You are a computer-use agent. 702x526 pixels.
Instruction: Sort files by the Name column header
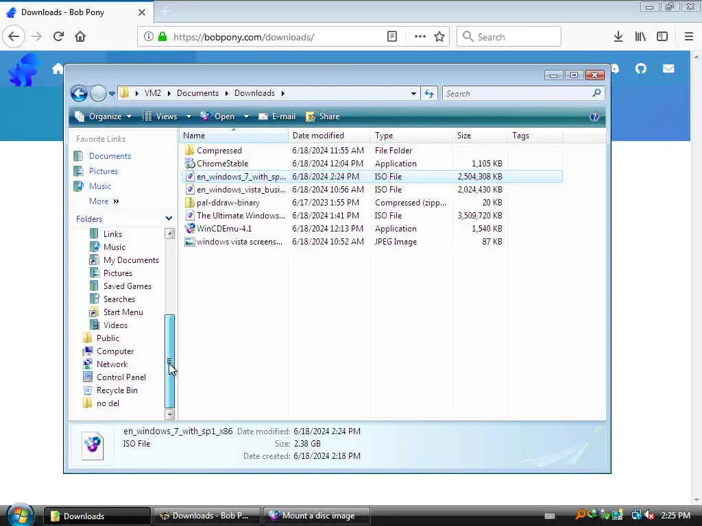click(x=233, y=136)
